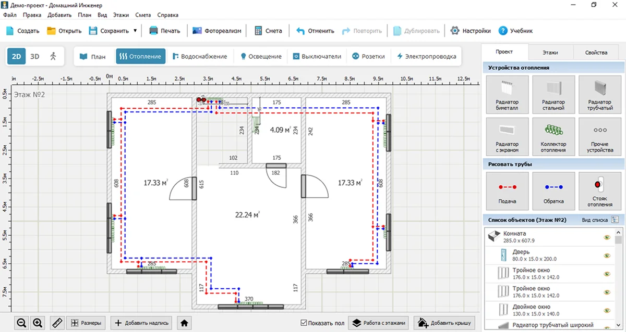Hide the Комната object with eye icon

607,237
